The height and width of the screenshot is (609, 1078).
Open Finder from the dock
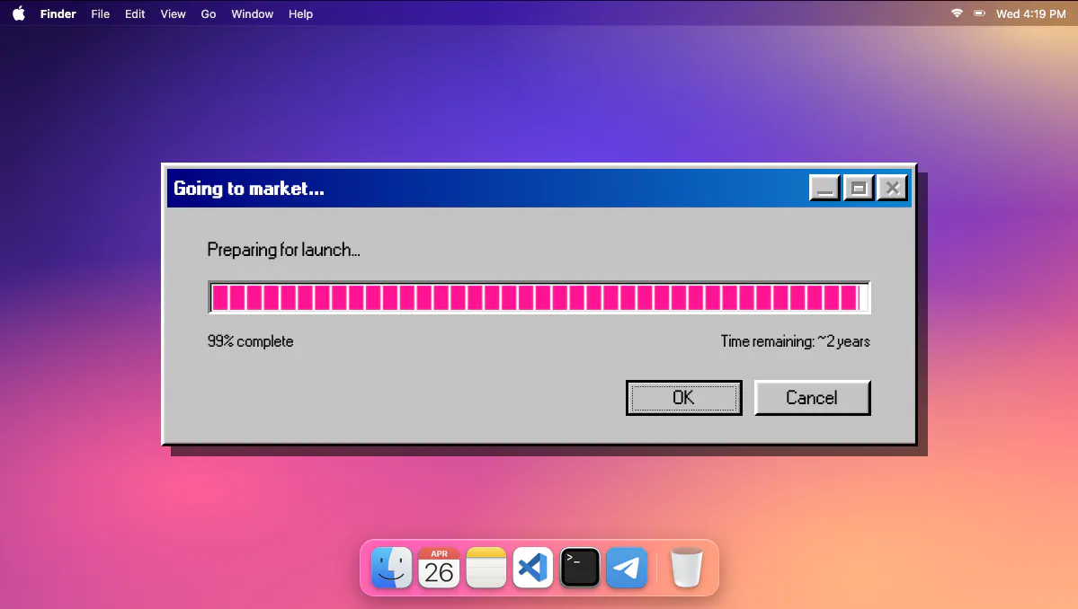pyautogui.click(x=392, y=568)
